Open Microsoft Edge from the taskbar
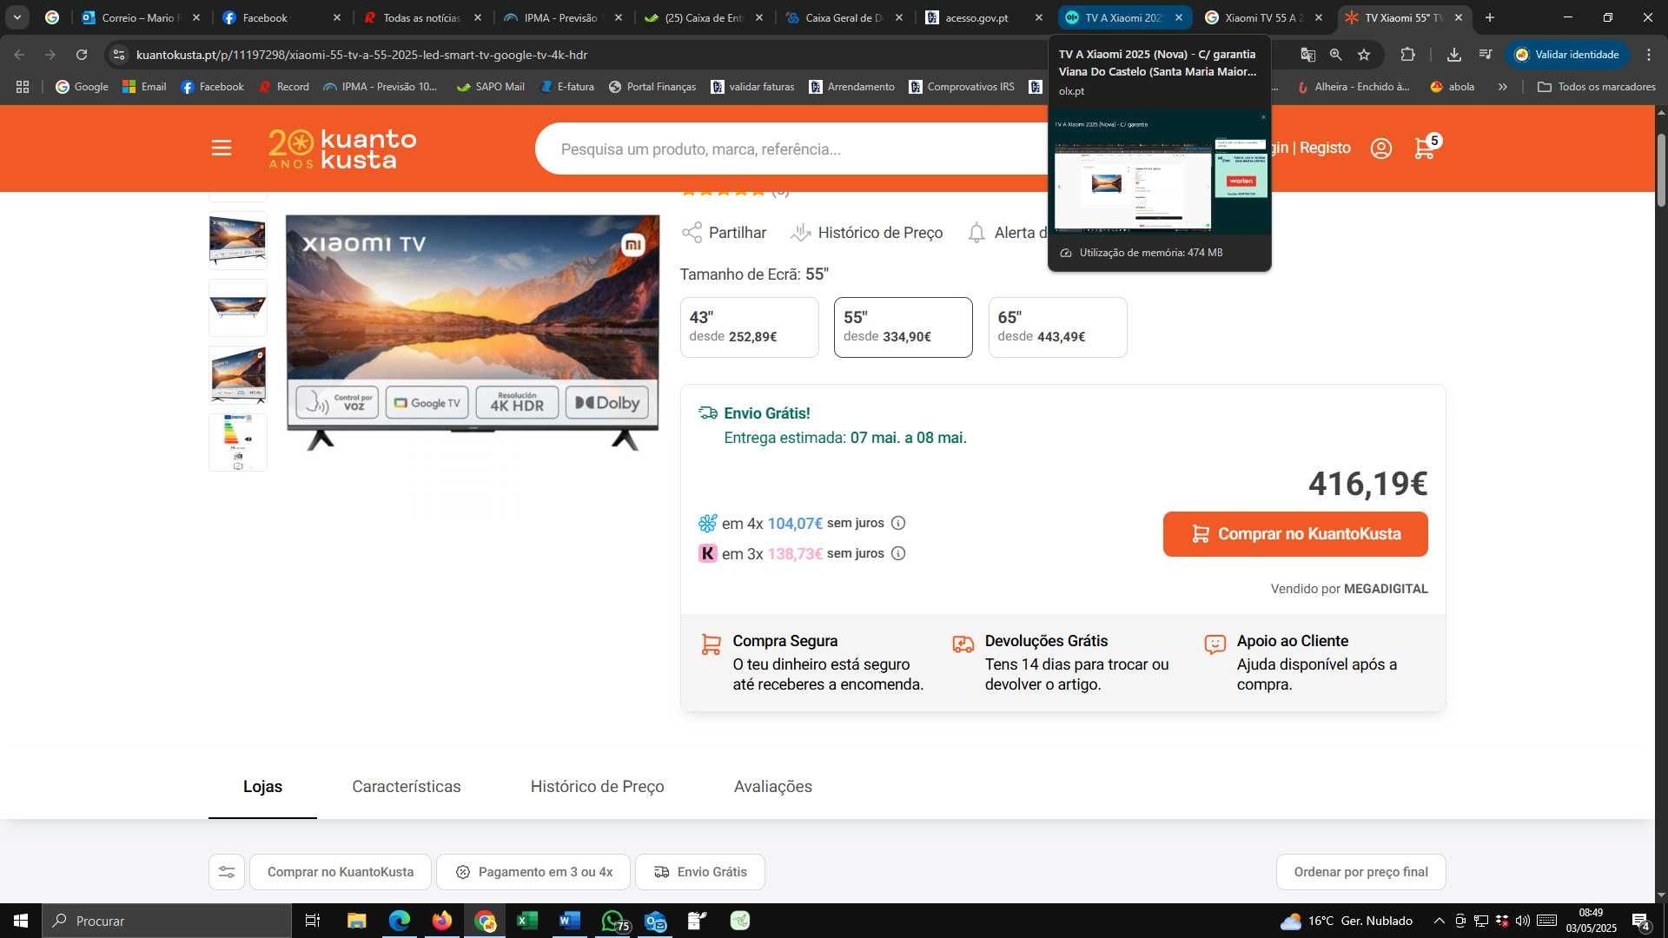1668x938 pixels. pyautogui.click(x=400, y=921)
